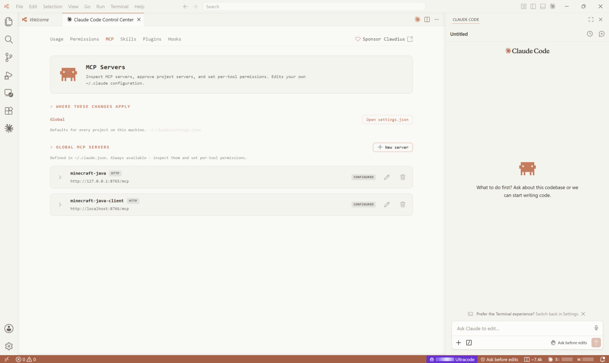The height and width of the screenshot is (363, 609).
Task: Click the ~7.4k token count status item
Action: [533, 359]
